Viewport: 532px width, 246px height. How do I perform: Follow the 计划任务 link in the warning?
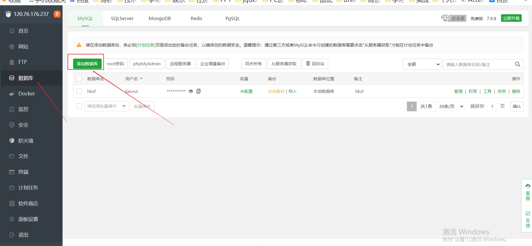pos(145,45)
